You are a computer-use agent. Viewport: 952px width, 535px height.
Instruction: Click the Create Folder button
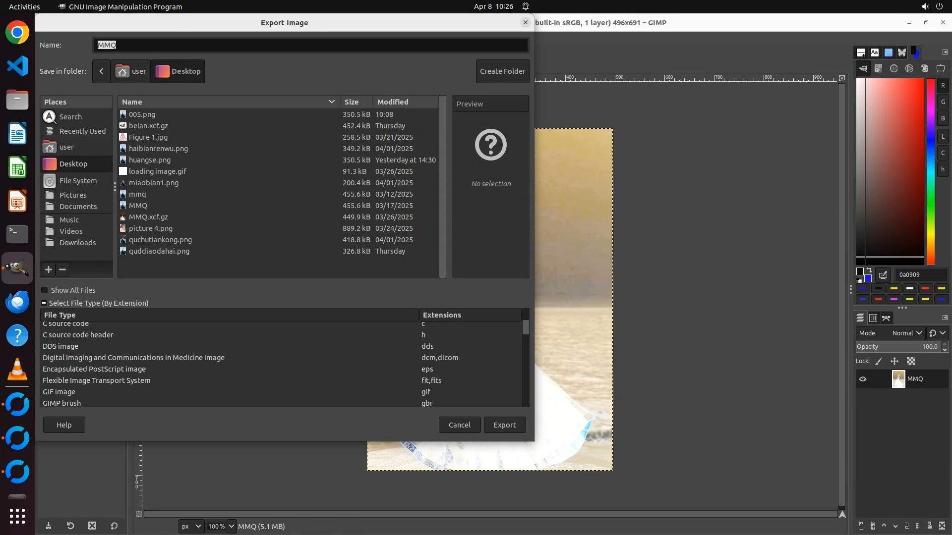502,71
